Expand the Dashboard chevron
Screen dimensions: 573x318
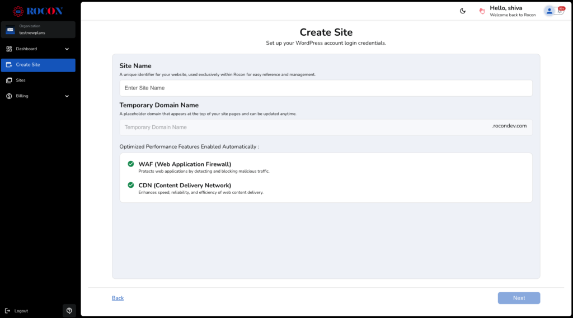(67, 49)
